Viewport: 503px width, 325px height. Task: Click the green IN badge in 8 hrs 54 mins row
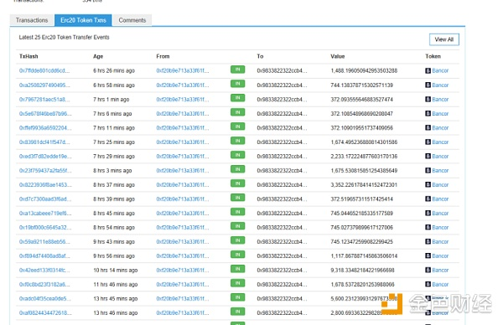(x=237, y=226)
